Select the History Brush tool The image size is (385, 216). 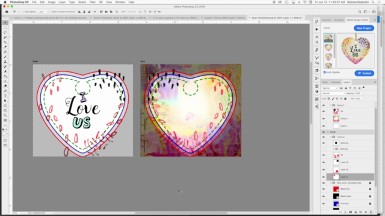tap(5, 67)
